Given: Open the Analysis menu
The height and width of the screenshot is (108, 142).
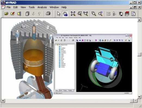Looking at the screenshot, I should point(42,7).
